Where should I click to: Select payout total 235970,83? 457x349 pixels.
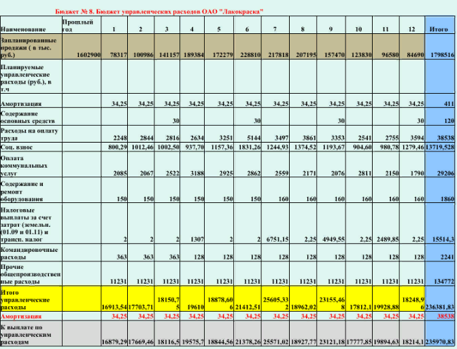440,342
